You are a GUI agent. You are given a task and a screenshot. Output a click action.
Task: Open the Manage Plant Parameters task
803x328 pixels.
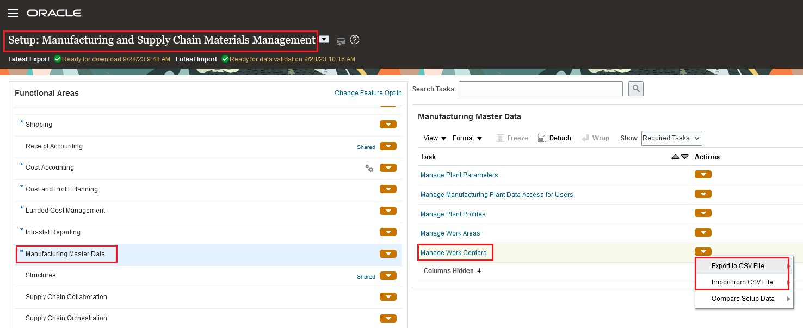(x=459, y=175)
